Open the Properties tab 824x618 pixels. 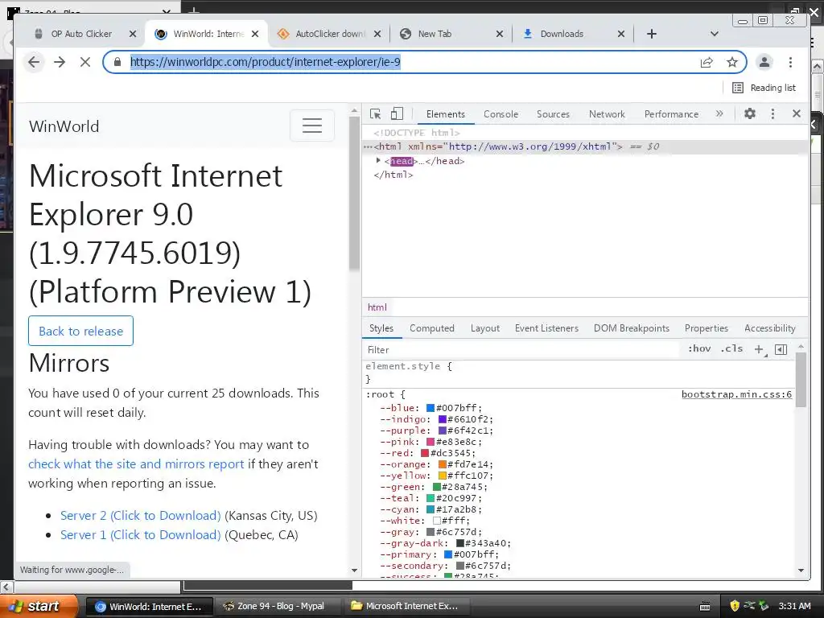coord(707,328)
